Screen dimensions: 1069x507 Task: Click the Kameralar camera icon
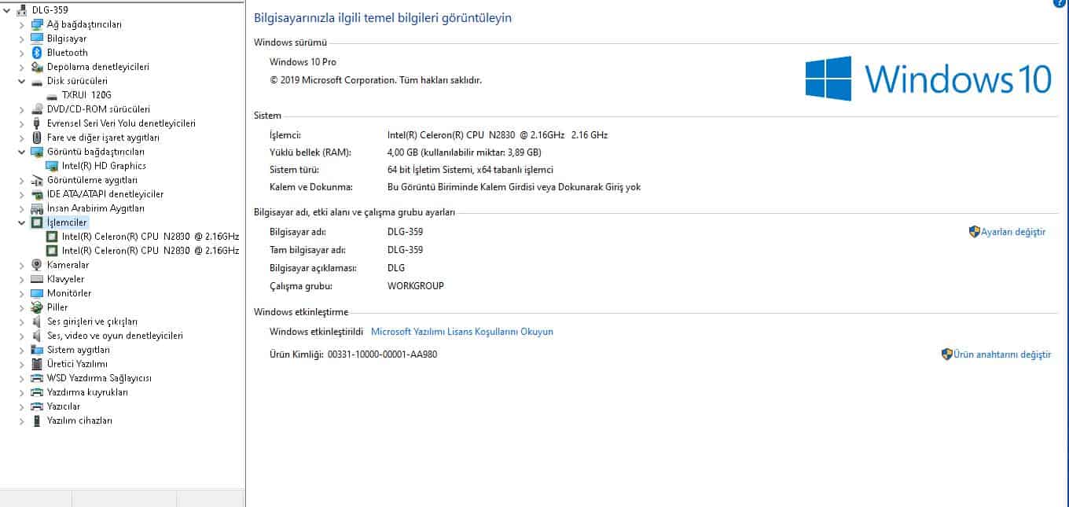pos(36,265)
